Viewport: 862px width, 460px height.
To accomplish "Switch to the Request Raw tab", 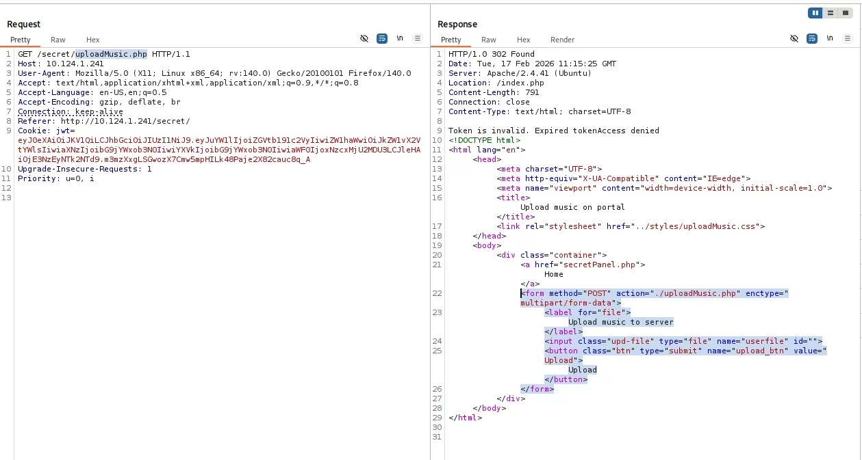I will pos(58,40).
